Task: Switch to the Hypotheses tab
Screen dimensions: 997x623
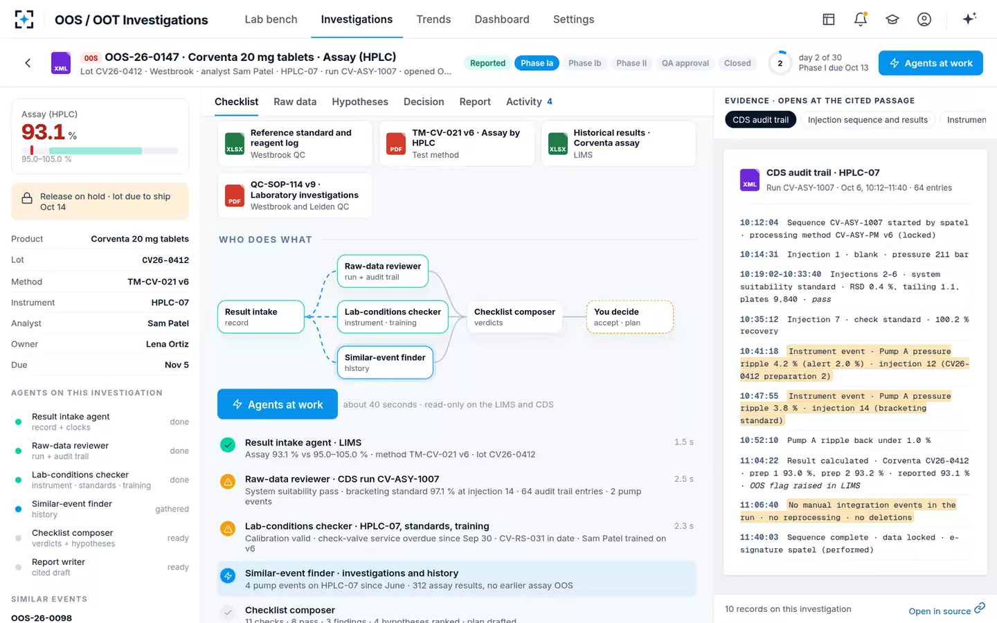Action: point(360,102)
